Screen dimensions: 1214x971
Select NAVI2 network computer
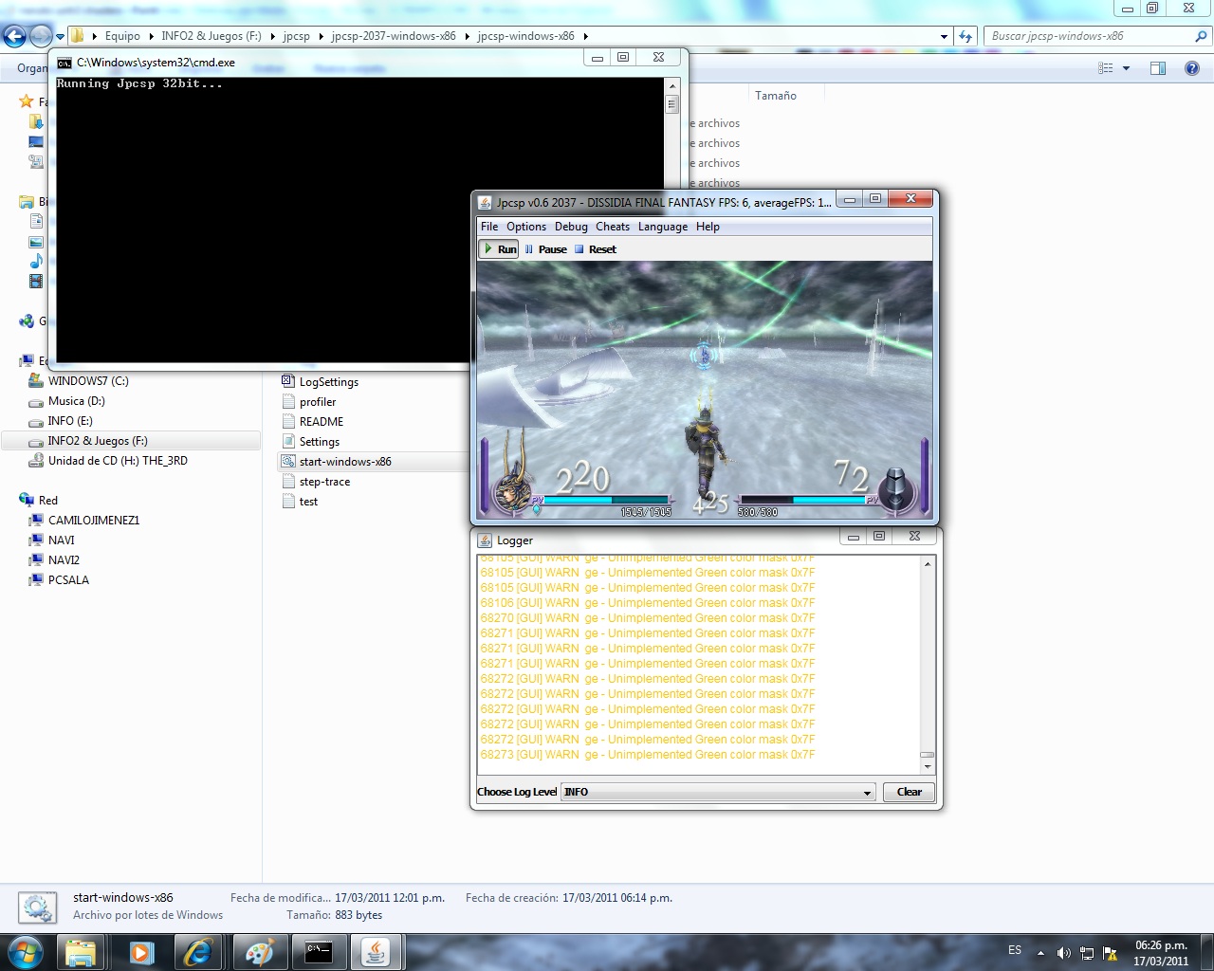click(64, 560)
